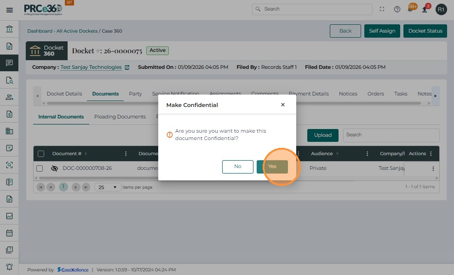Go to last page pager button
454x275 pixels.
coord(86,187)
